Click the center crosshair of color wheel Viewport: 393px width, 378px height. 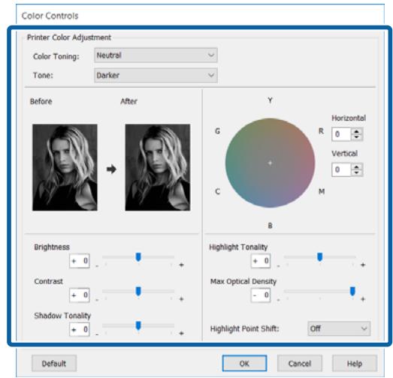point(270,163)
